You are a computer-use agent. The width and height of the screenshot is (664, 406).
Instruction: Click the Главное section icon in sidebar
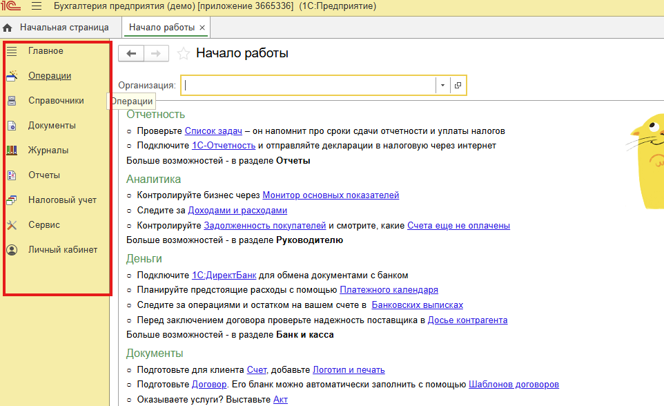coord(12,51)
